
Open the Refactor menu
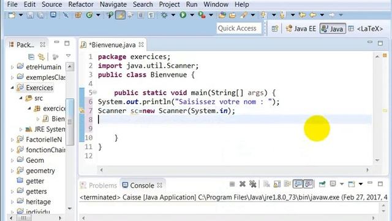click(81, 4)
